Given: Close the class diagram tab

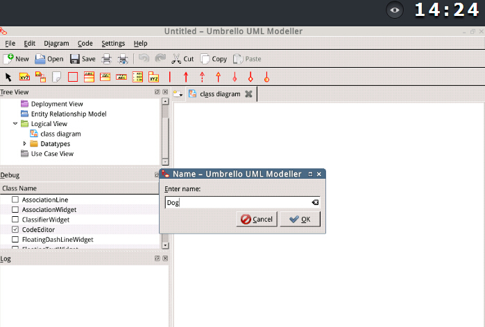Looking at the screenshot, I should (x=248, y=94).
